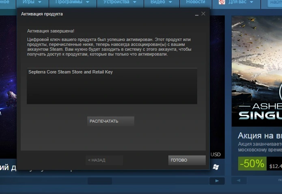The height and width of the screenshot is (194, 282).
Task: Click the store search field
Action: point(275,2)
